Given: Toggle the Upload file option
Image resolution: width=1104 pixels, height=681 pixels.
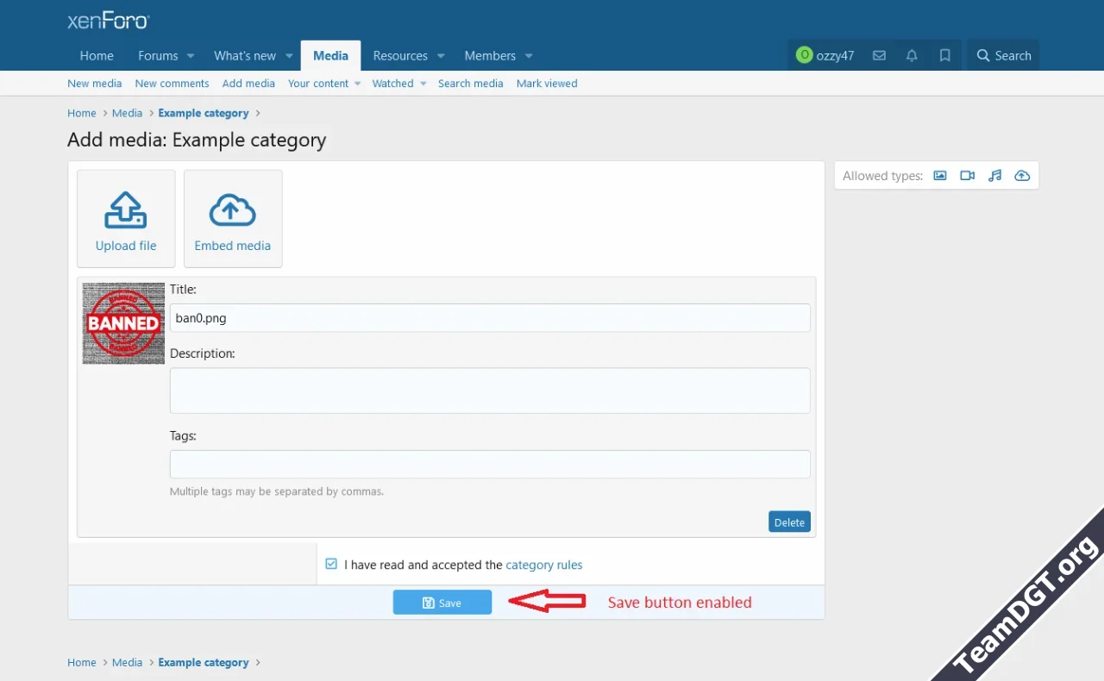Looking at the screenshot, I should 126,218.
